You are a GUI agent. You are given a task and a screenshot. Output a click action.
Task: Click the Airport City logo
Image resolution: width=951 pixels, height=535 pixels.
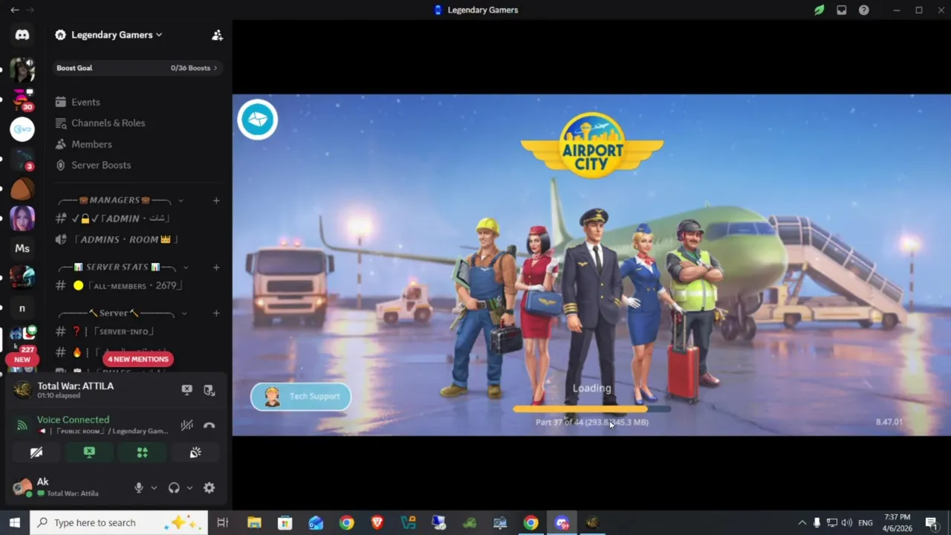tap(592, 145)
